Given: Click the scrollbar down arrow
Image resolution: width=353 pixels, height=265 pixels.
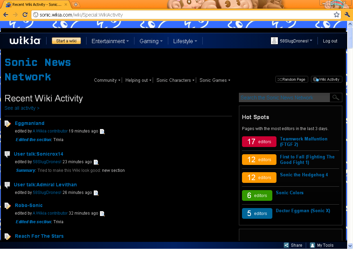Looking at the screenshot, I should pos(350,246).
